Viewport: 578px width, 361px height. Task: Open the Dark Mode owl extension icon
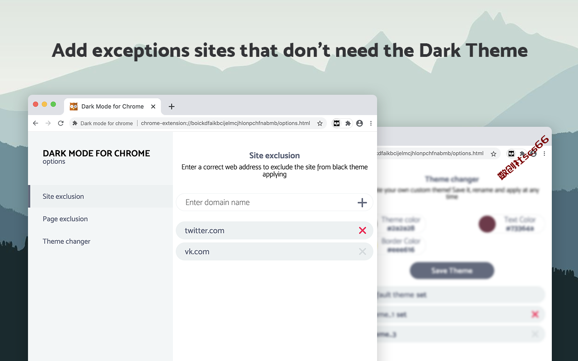point(337,123)
